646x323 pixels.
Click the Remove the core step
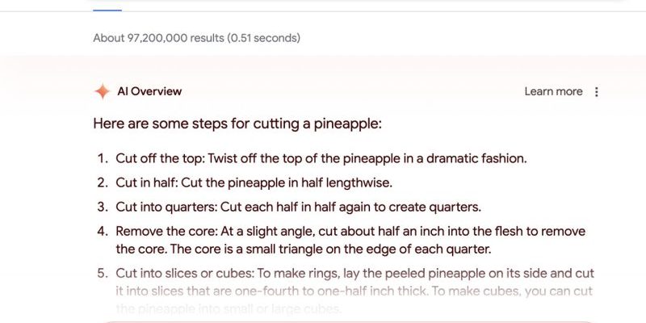(x=350, y=240)
